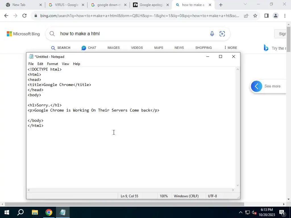Open Bing VIDEOS tab
The height and width of the screenshot is (218, 291).
tap(137, 48)
